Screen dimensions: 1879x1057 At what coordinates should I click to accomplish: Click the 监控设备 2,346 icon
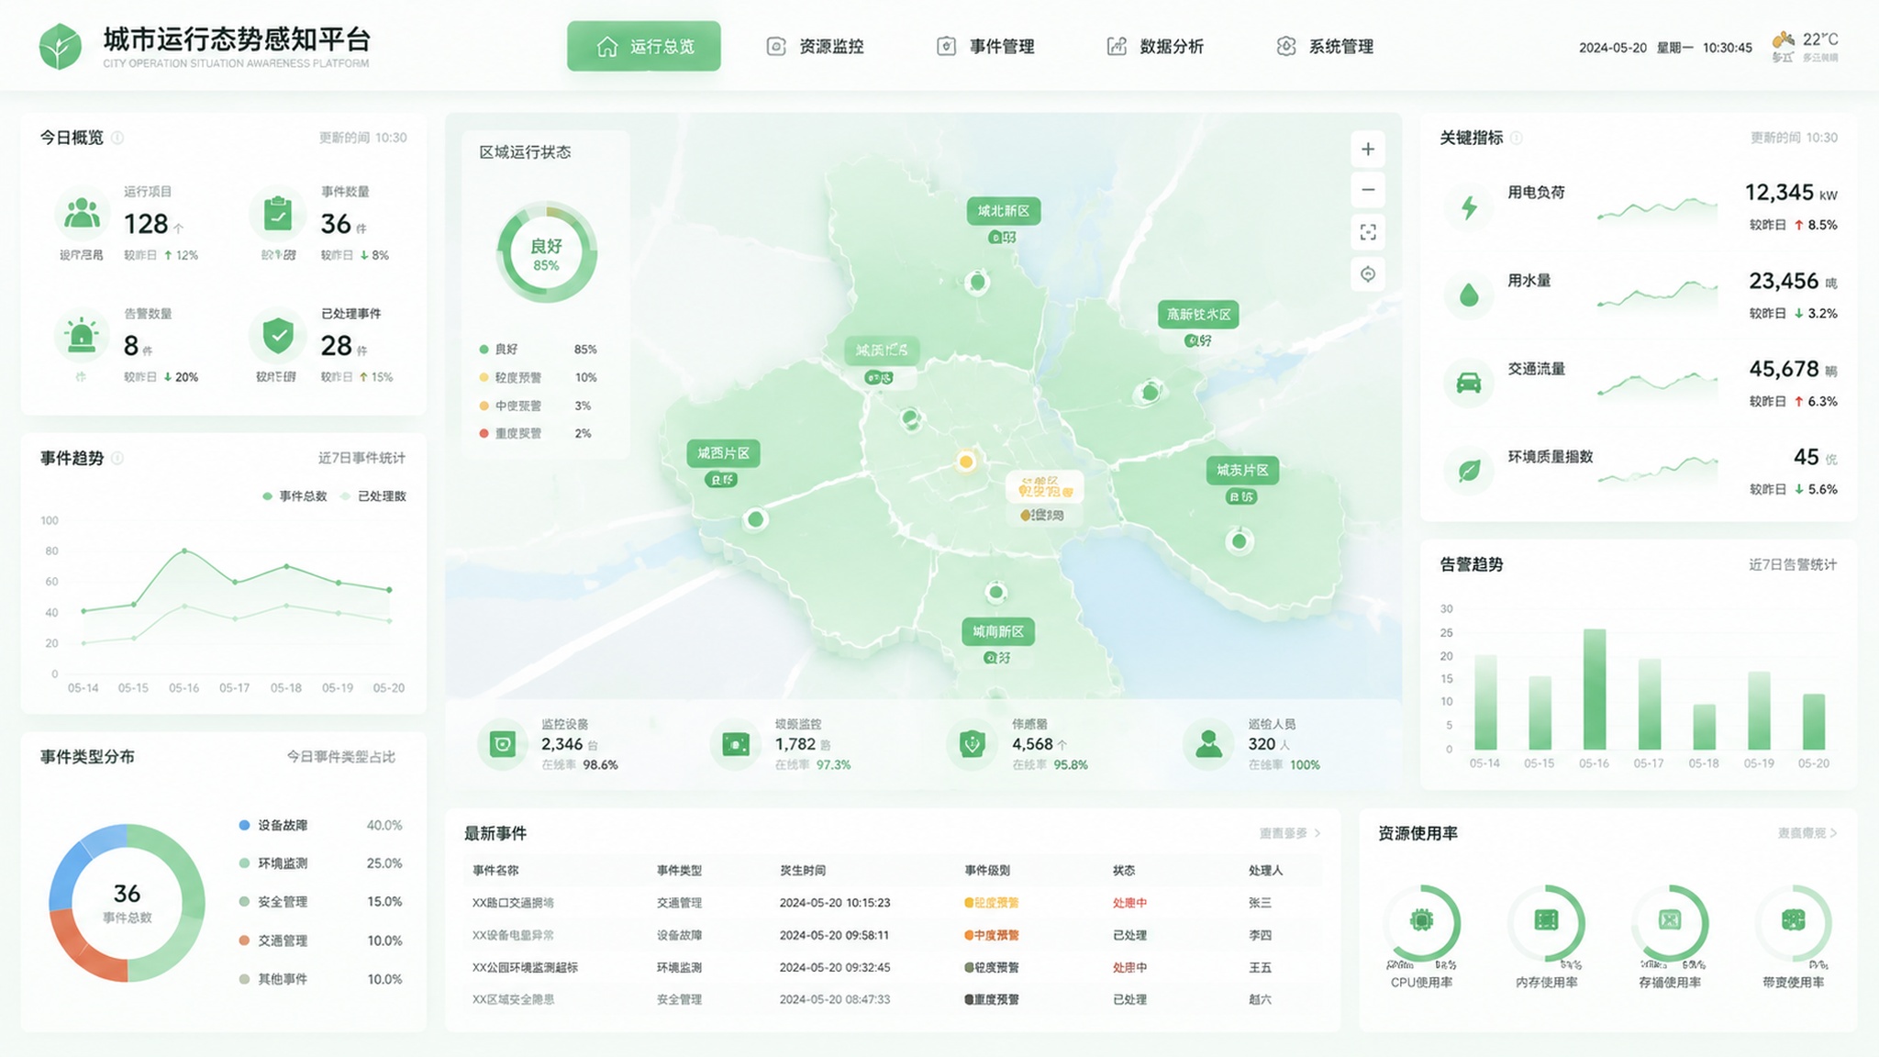tap(503, 744)
